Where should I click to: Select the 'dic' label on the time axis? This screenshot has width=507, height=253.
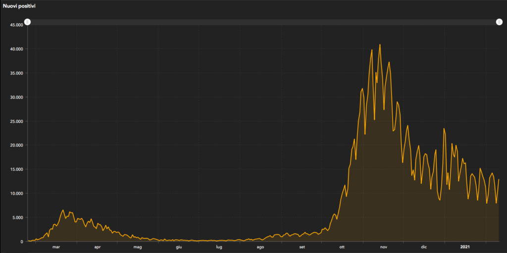point(423,247)
